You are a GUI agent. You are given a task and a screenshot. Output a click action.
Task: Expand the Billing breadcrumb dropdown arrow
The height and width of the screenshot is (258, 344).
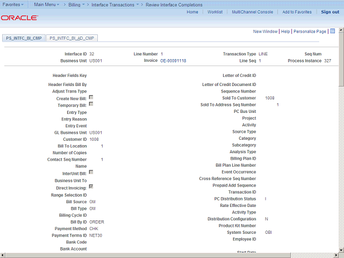(83, 5)
